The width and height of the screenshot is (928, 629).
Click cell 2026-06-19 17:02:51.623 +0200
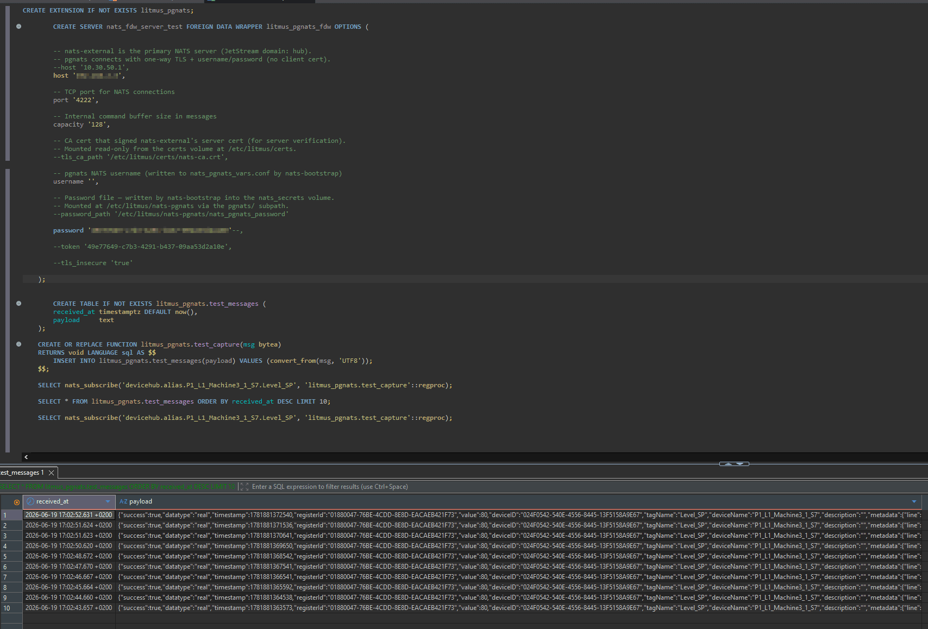pos(69,536)
